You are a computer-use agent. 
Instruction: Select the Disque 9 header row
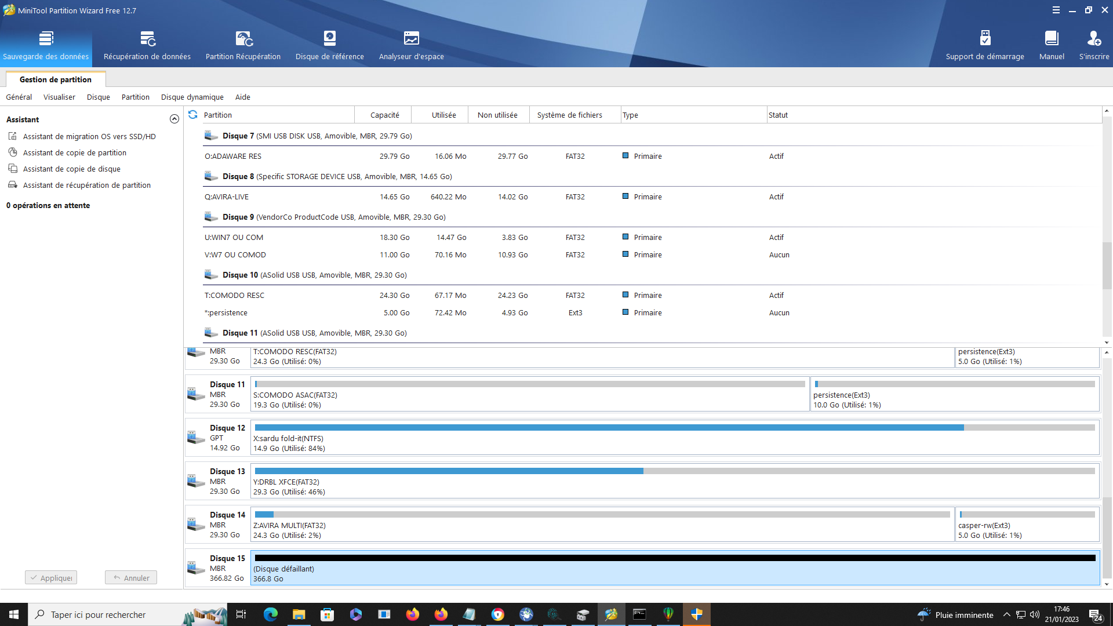click(652, 217)
